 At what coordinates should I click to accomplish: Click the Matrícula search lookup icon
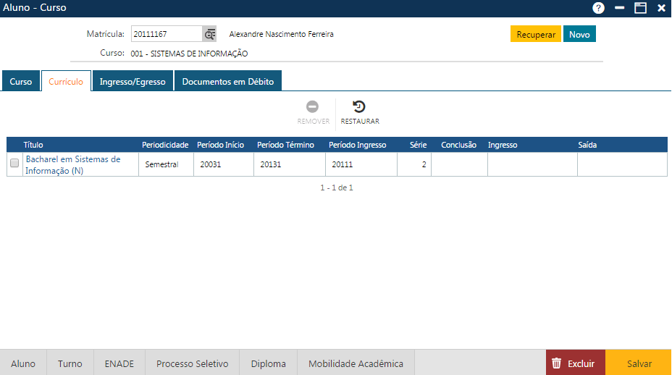209,34
